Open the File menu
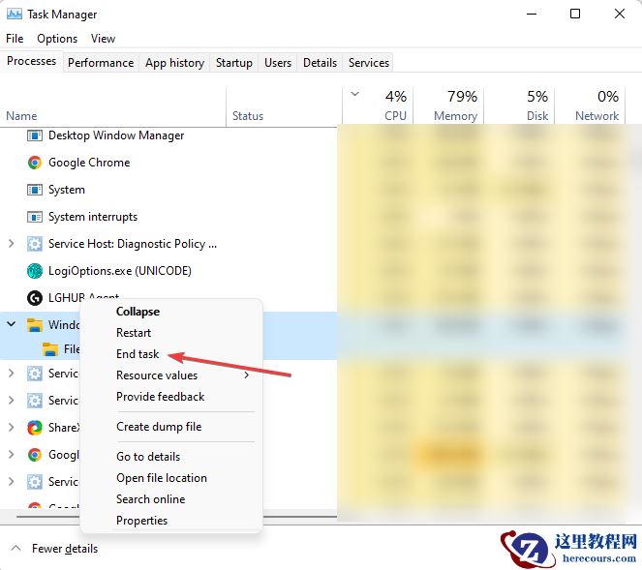 pyautogui.click(x=15, y=39)
